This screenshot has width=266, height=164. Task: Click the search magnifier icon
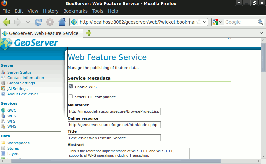tap(261, 22)
